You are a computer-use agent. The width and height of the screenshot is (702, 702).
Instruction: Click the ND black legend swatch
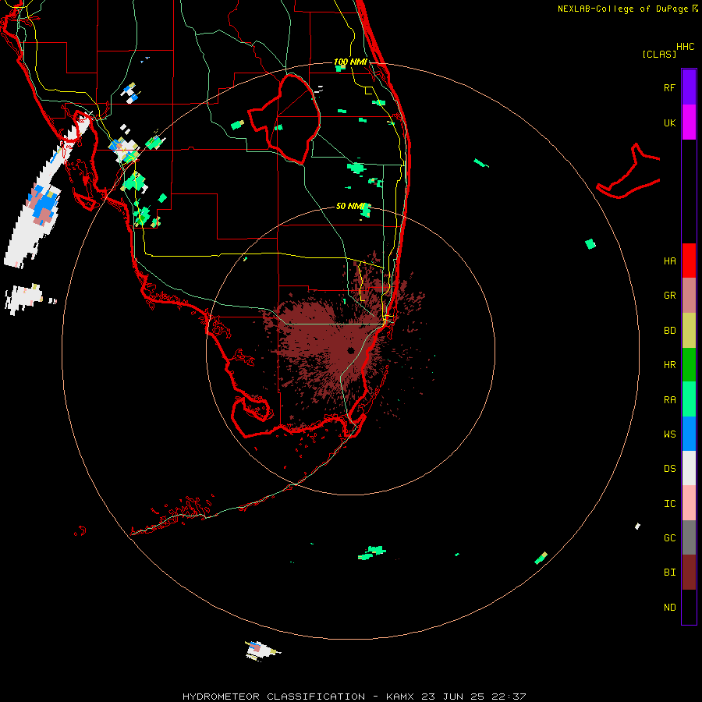[x=689, y=607]
